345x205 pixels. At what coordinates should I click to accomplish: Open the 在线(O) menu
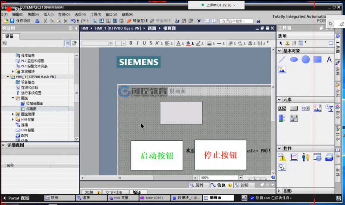[64, 14]
